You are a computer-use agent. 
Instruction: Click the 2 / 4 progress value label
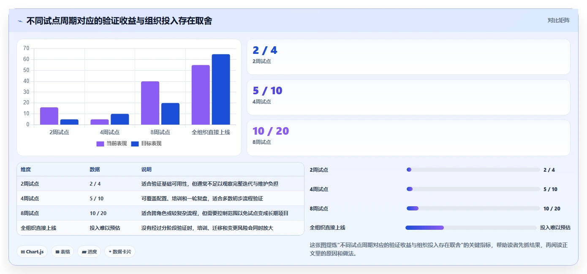coord(549,170)
